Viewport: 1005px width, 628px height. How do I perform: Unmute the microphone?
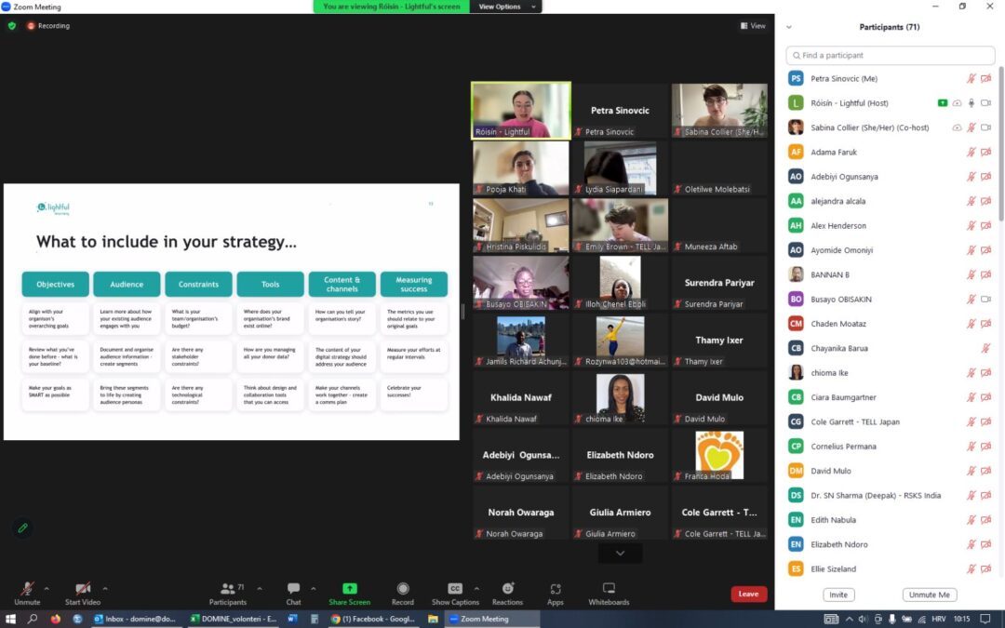27,589
